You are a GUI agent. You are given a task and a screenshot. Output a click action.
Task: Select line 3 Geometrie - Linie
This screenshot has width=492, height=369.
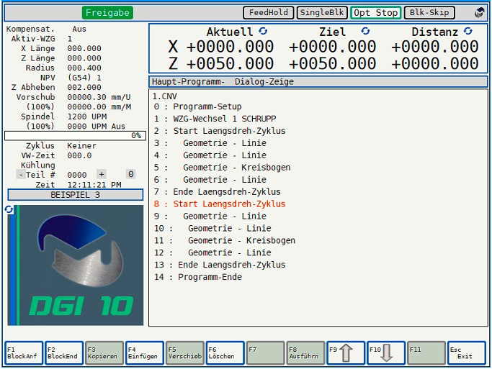click(x=210, y=143)
